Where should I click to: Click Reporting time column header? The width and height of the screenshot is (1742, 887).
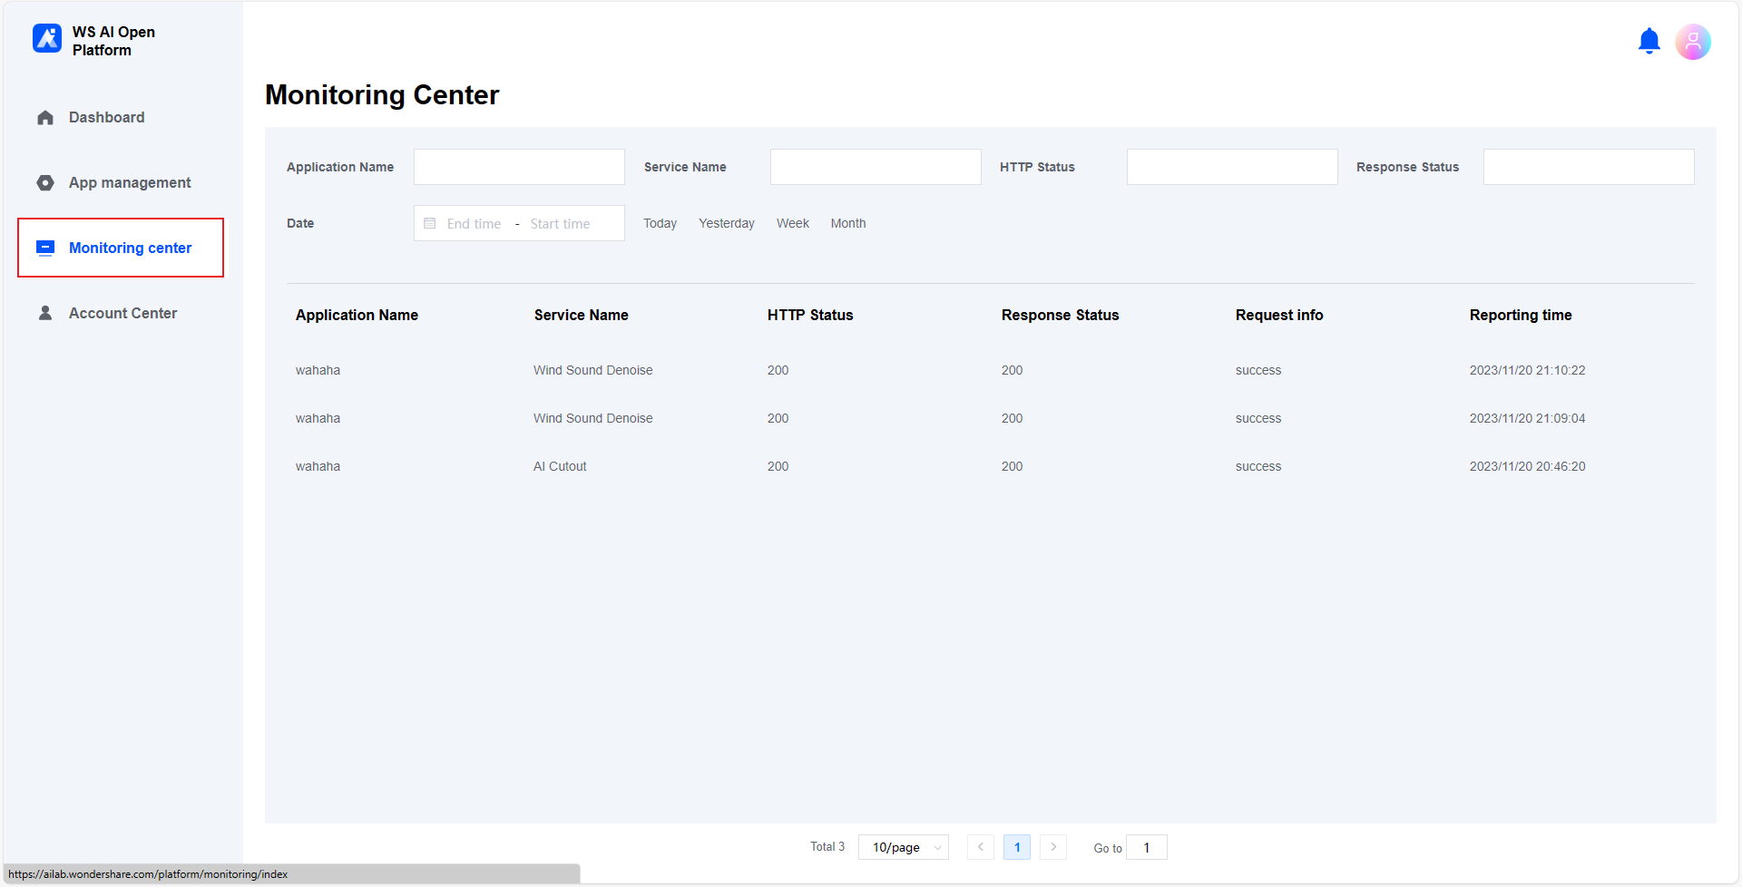pos(1521,315)
